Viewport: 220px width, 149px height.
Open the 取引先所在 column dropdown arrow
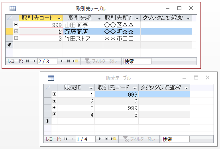[137, 18]
